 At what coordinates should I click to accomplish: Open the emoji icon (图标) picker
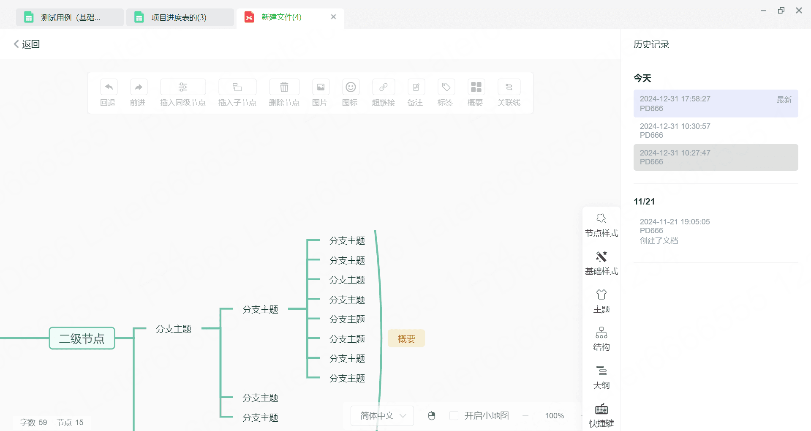tap(351, 87)
